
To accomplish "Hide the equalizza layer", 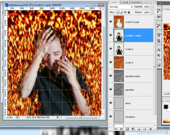I will (111, 89).
